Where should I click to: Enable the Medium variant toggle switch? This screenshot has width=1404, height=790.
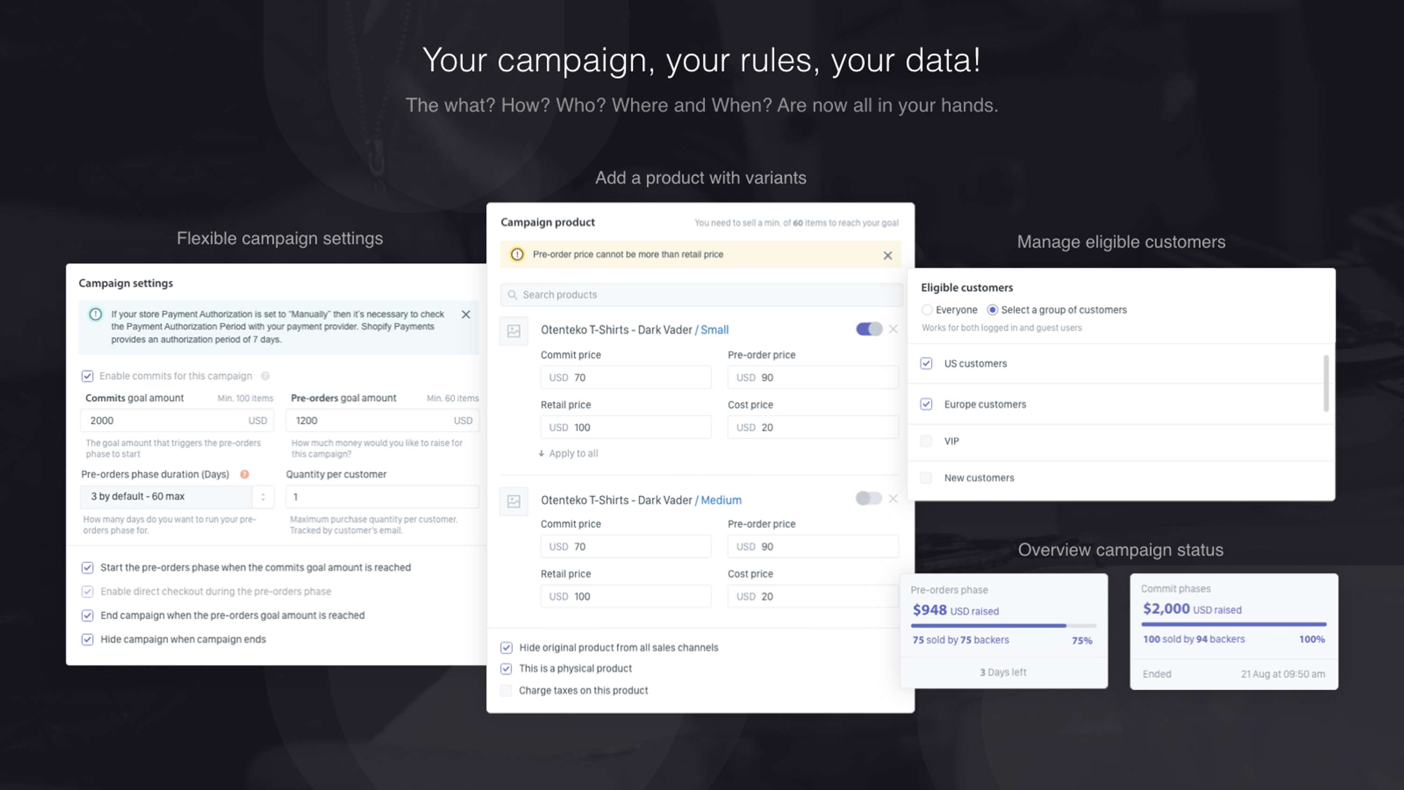pyautogui.click(x=869, y=498)
